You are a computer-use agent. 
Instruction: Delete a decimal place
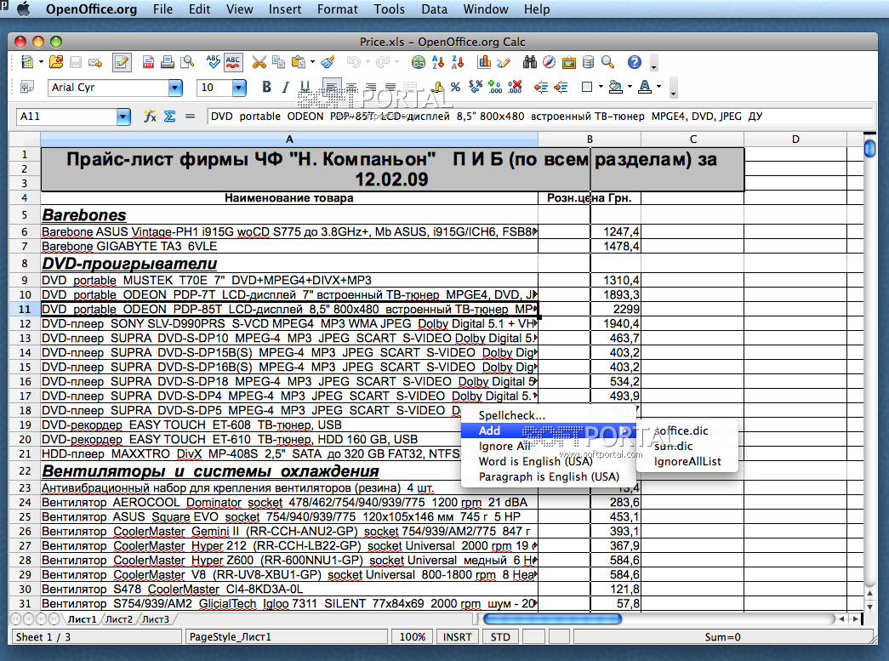point(515,87)
